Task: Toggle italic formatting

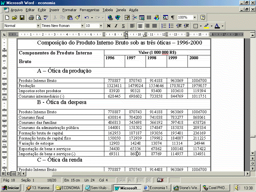Action: click(x=116, y=26)
